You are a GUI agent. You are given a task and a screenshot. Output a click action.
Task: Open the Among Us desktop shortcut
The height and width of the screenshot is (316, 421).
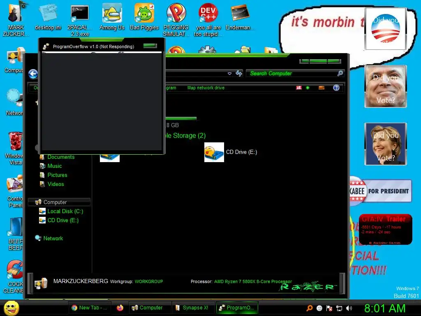(112, 16)
